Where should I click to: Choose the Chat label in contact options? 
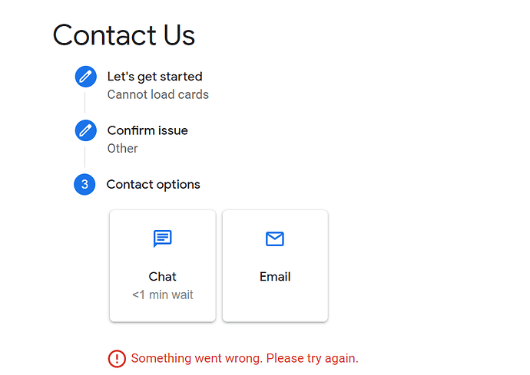[162, 277]
